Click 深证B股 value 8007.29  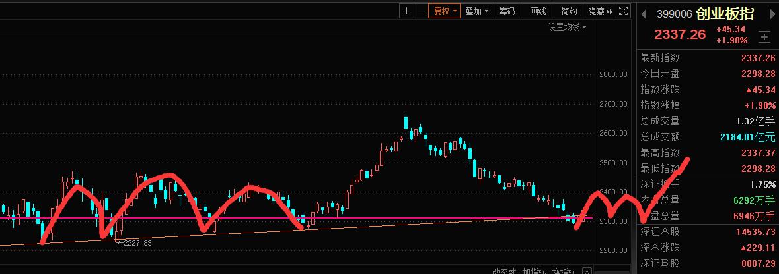pyautogui.click(x=758, y=263)
